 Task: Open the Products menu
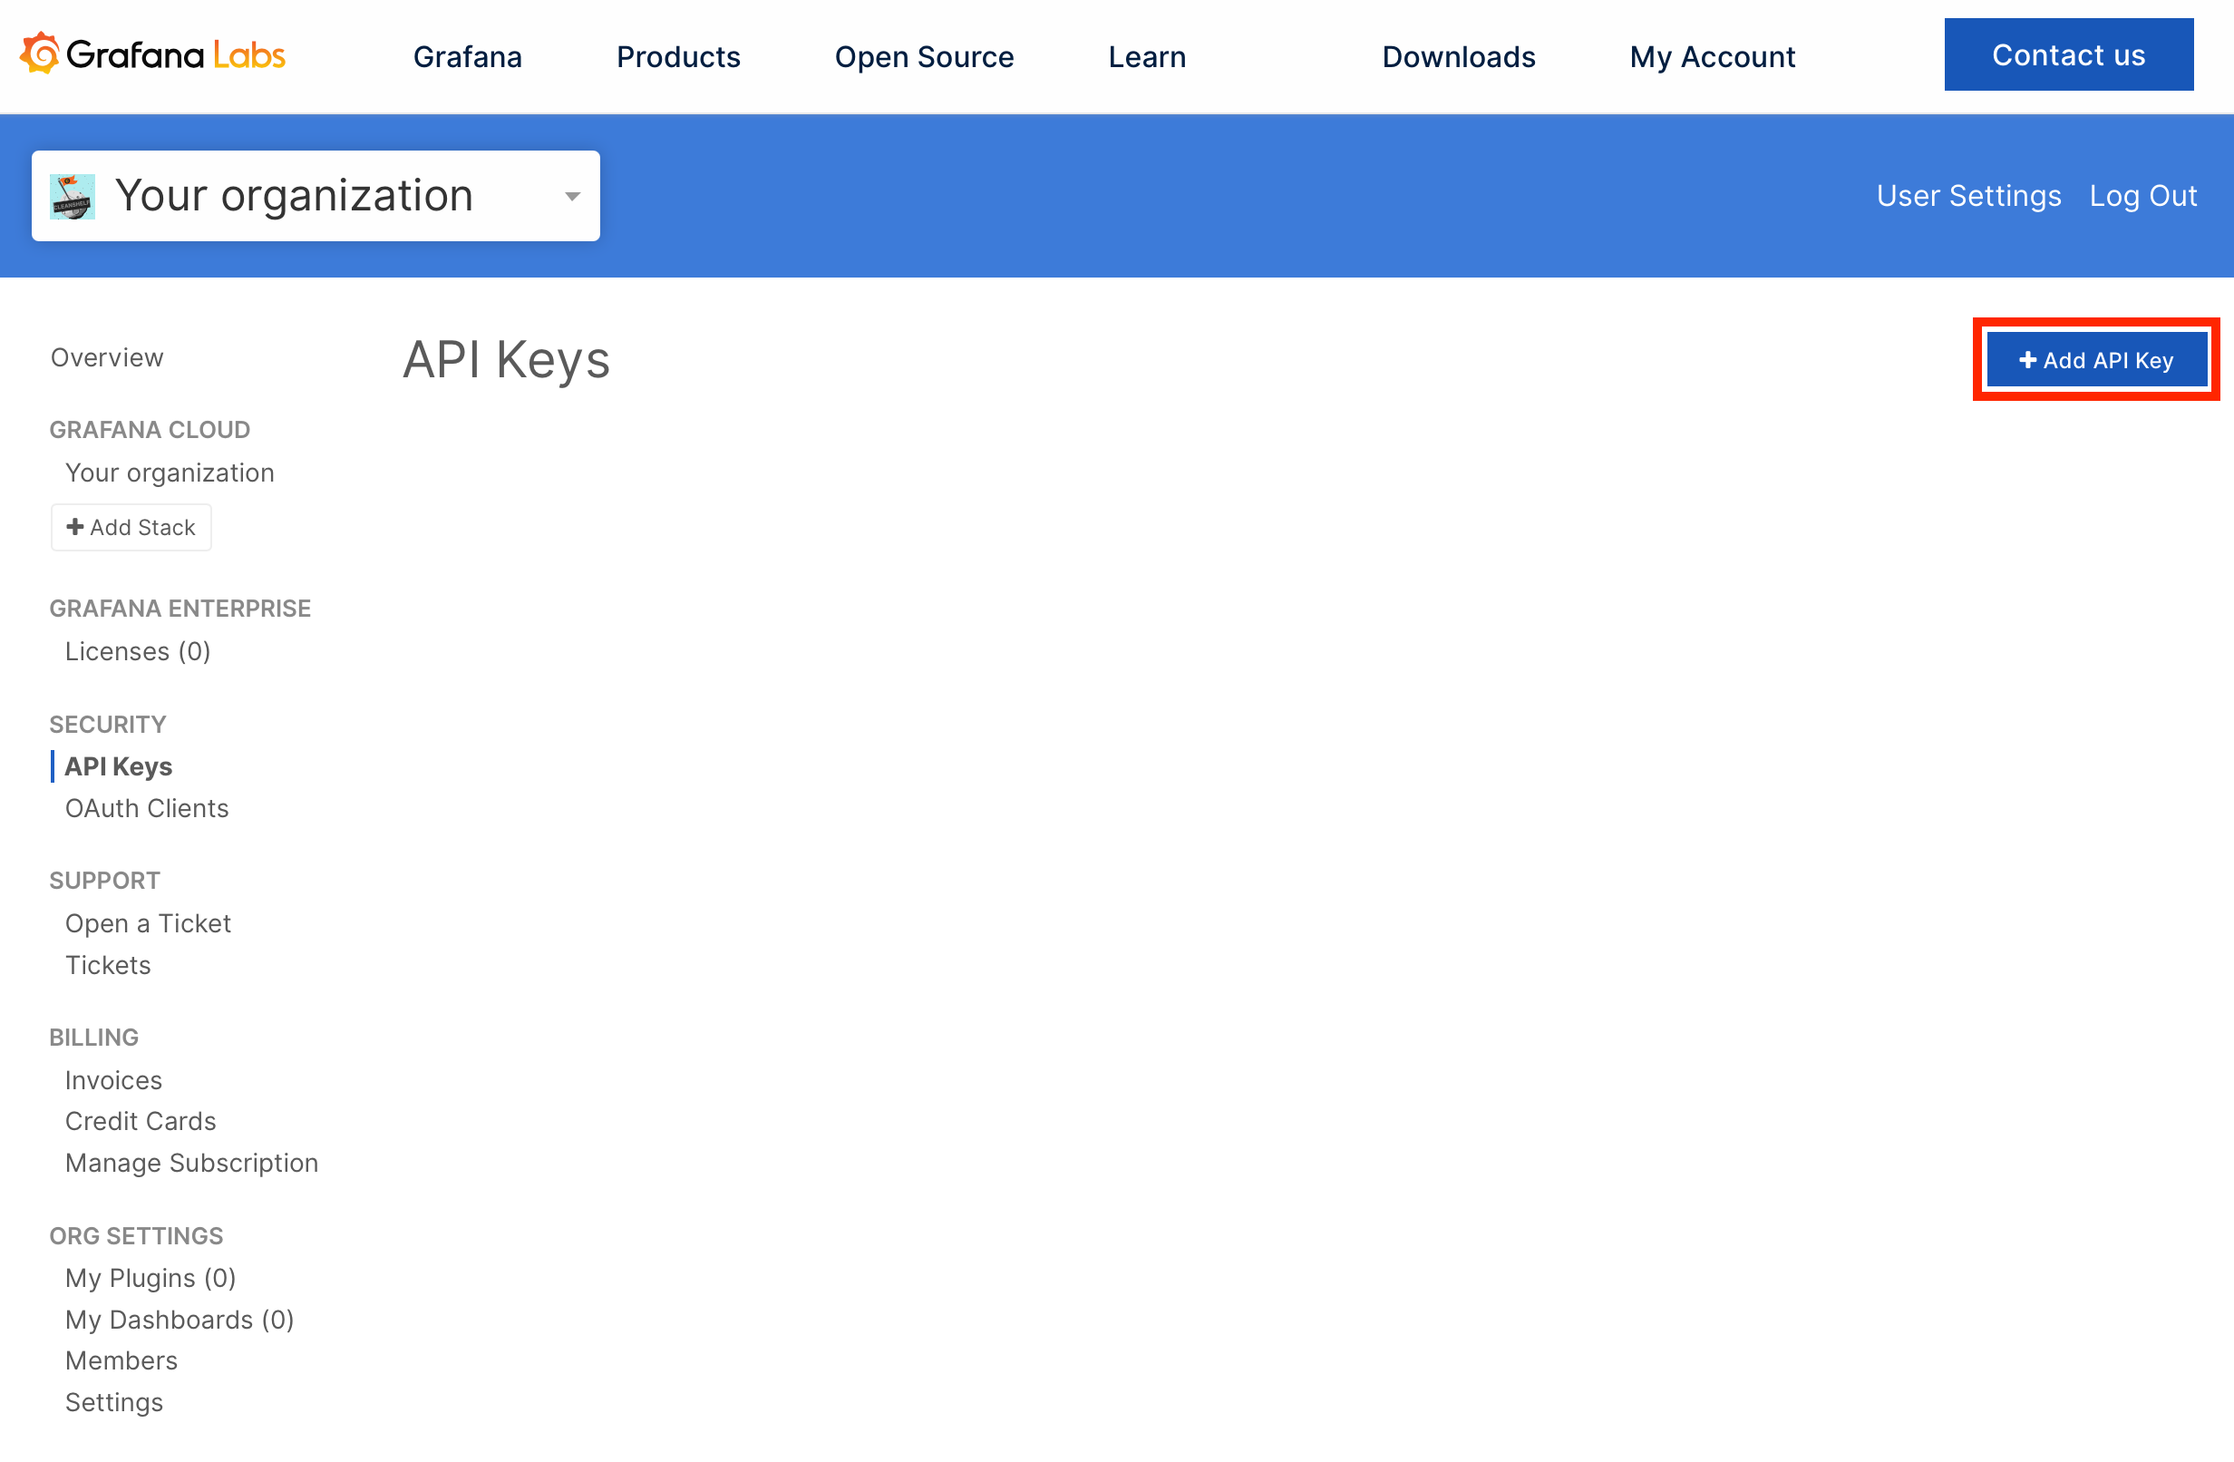click(677, 56)
